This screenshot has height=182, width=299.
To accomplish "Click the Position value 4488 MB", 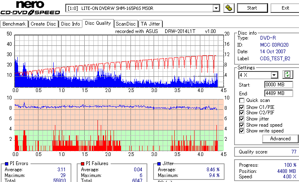I will [287, 171].
